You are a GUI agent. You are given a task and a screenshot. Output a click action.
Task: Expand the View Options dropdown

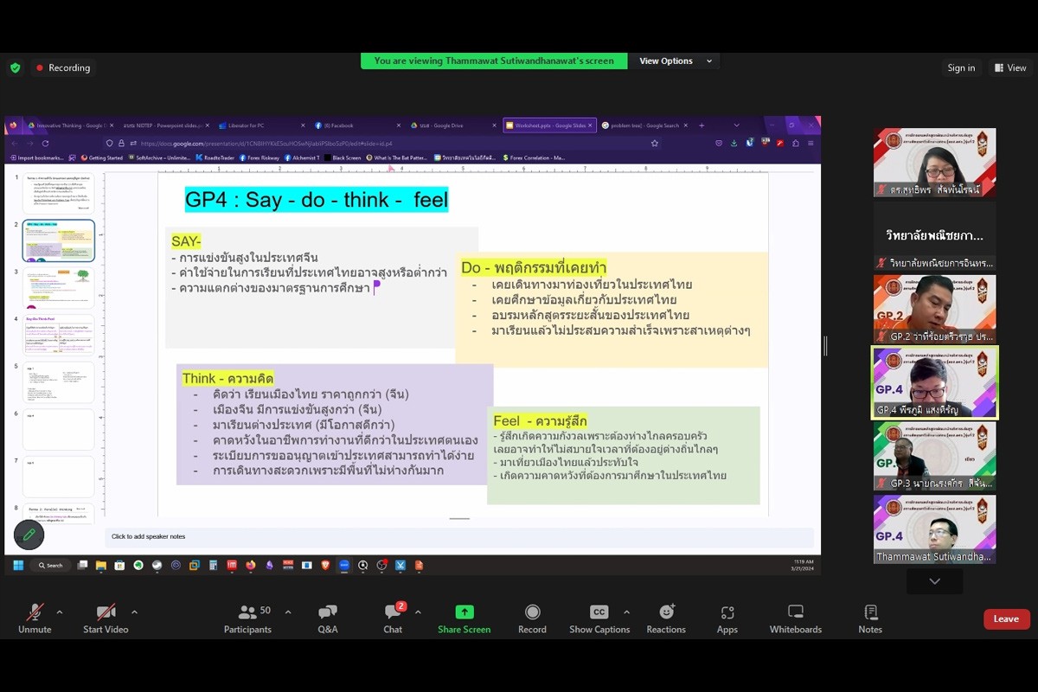point(676,61)
